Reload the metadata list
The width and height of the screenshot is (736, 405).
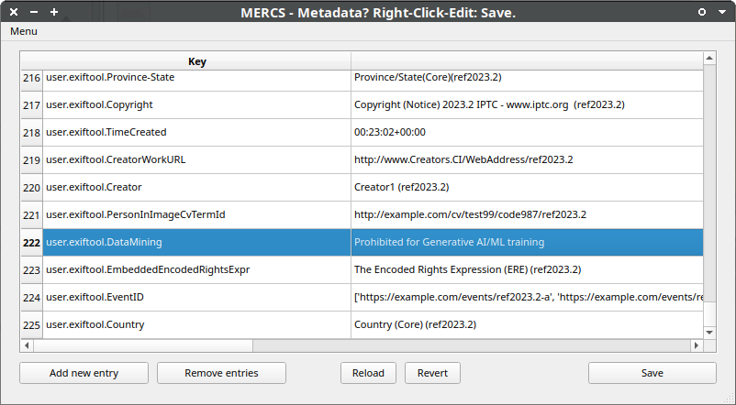click(x=368, y=373)
